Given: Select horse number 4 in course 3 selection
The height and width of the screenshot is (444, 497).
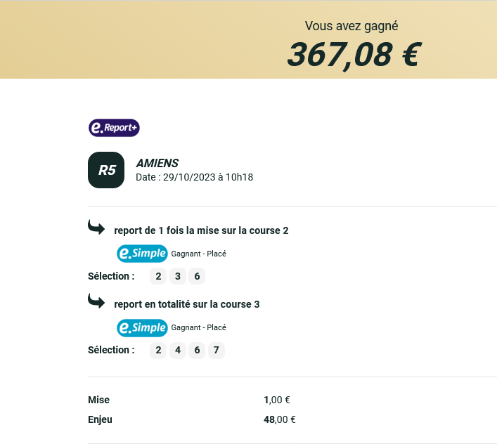Looking at the screenshot, I should (x=177, y=351).
